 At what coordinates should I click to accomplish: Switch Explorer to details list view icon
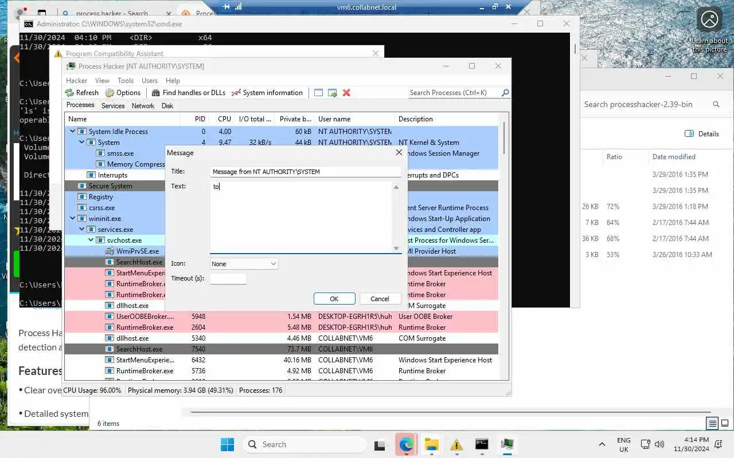coord(713,424)
